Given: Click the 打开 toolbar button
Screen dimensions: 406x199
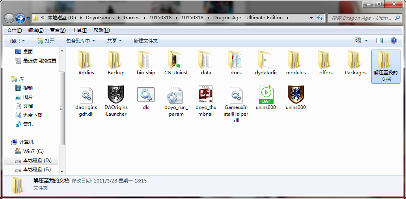Looking at the screenshot, I should (x=46, y=41).
